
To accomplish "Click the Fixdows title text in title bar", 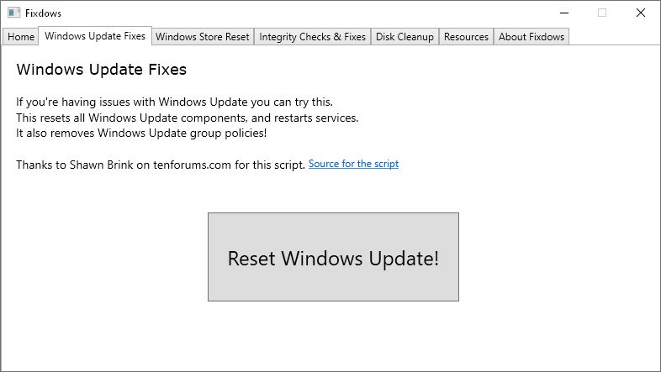I will coord(43,13).
